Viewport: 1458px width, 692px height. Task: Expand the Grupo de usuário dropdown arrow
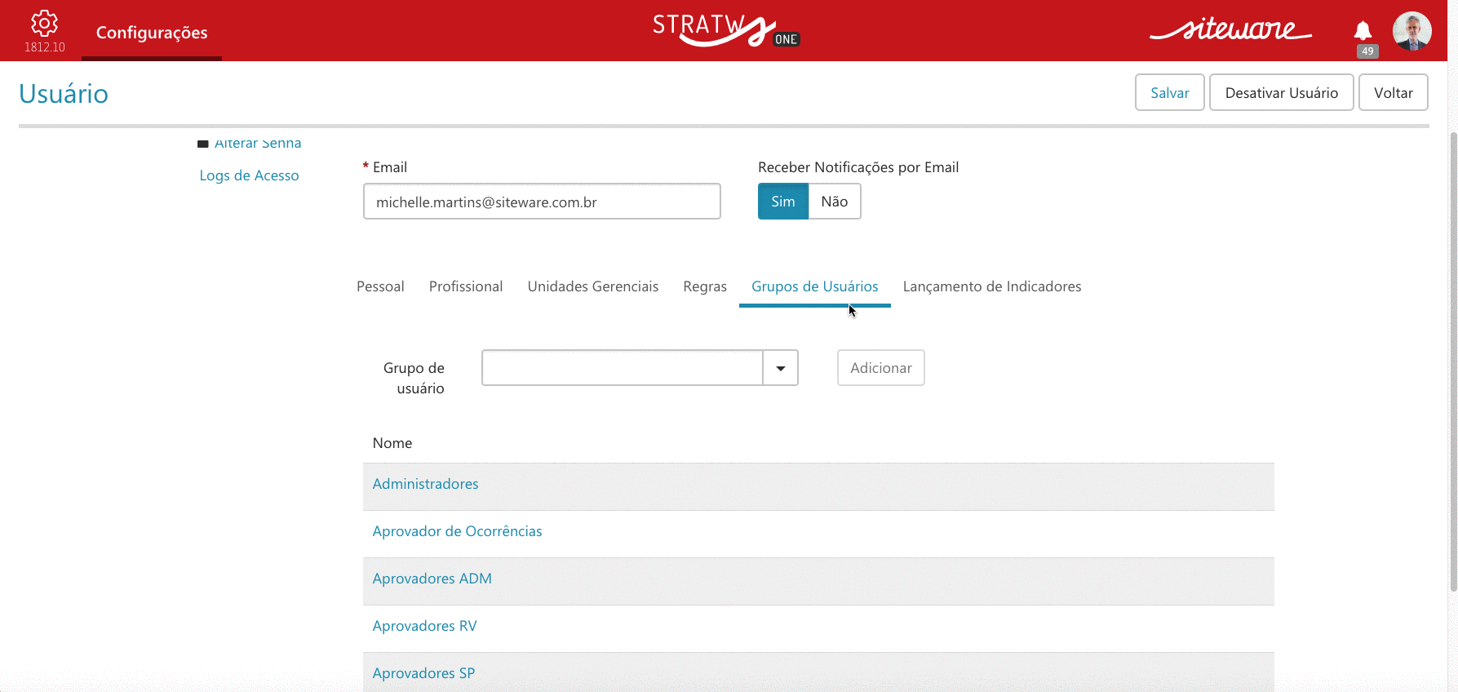coord(781,368)
